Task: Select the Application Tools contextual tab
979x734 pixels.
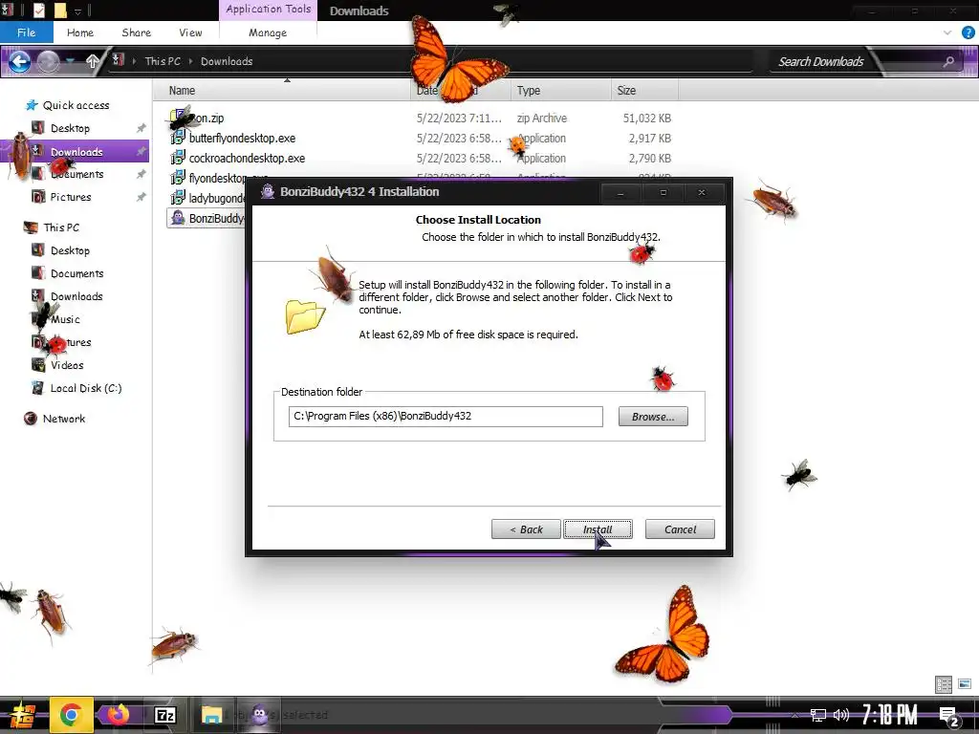Action: 269,10
